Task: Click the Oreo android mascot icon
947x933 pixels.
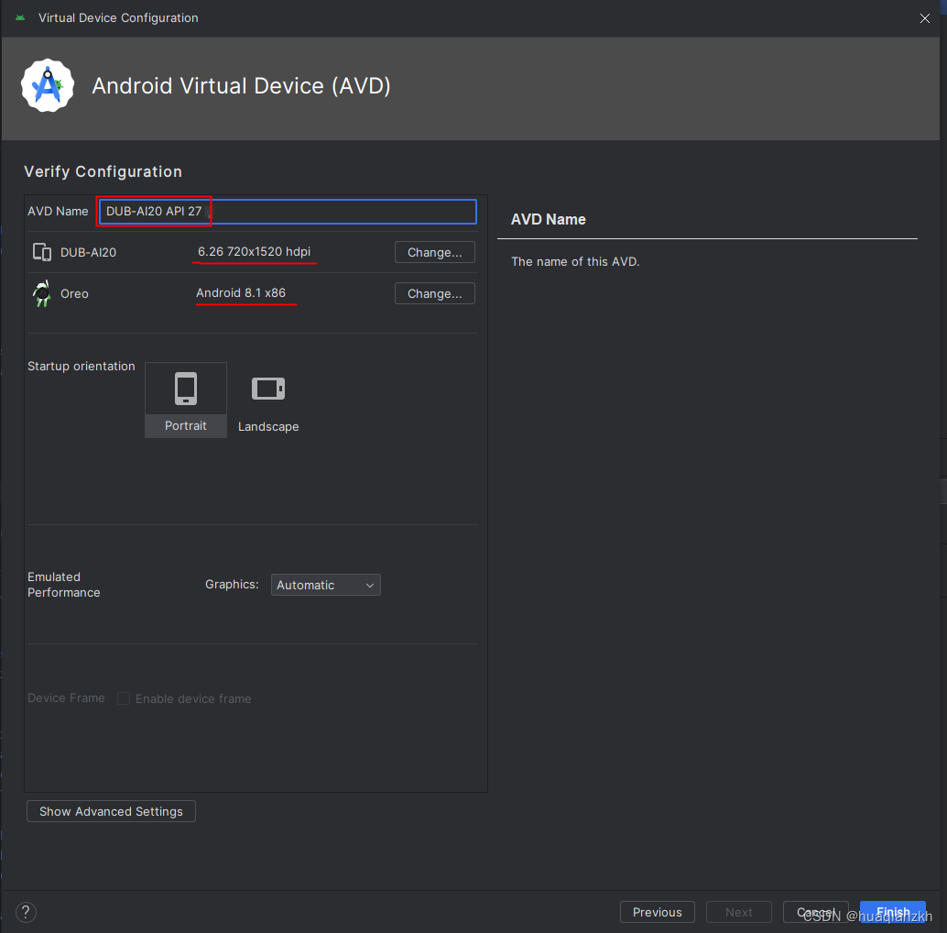Action: click(x=42, y=293)
